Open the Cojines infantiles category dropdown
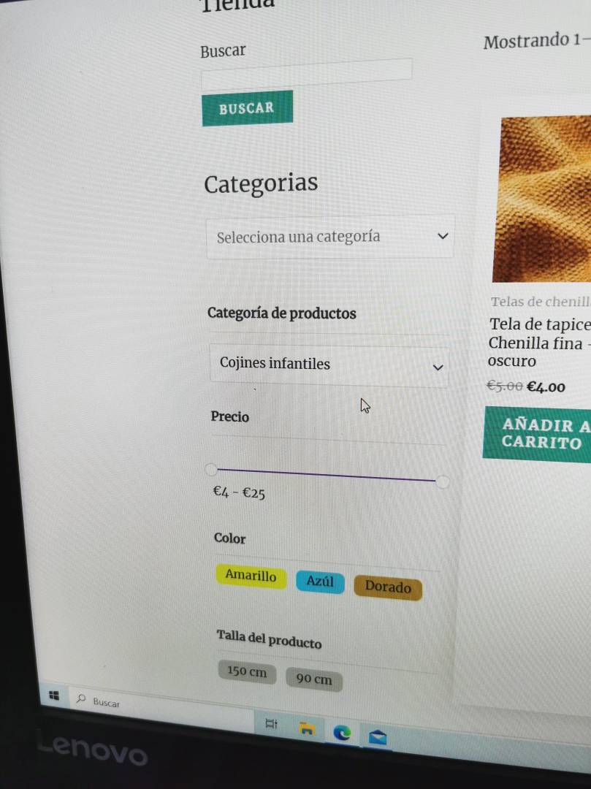This screenshot has height=789, width=591. pyautogui.click(x=329, y=365)
